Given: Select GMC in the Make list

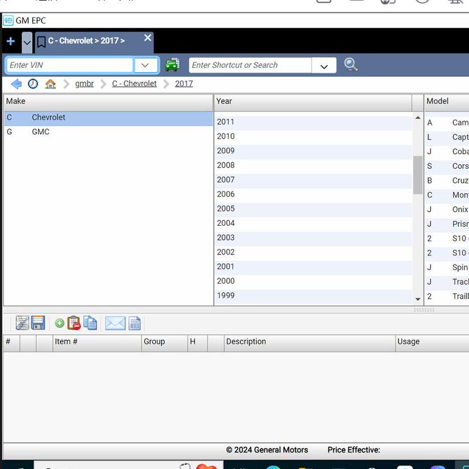Looking at the screenshot, I should tap(108, 132).
